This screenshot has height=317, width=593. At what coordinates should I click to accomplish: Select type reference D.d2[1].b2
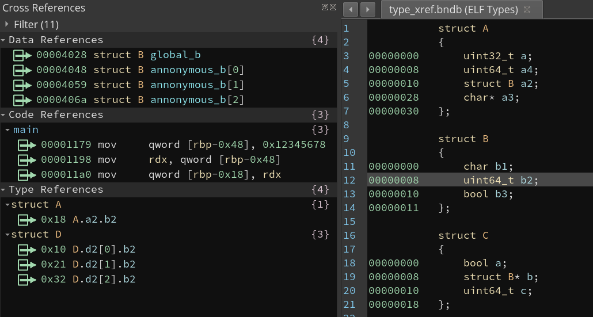click(168, 265)
